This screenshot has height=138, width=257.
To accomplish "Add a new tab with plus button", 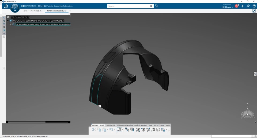I will [70, 11].
